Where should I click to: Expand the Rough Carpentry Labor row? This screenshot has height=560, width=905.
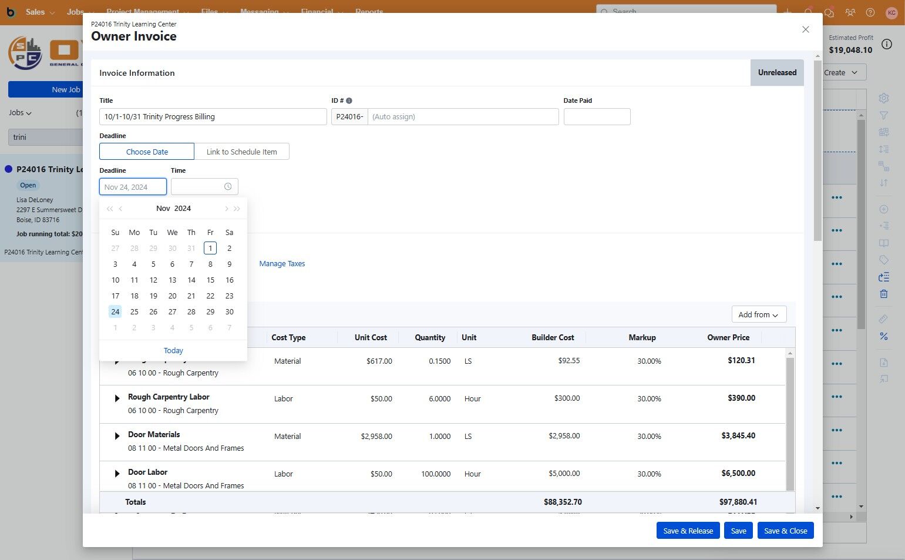117,398
